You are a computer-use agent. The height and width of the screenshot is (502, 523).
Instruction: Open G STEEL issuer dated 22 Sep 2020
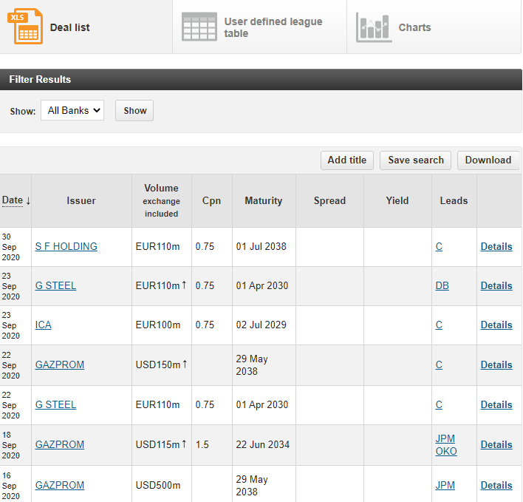click(x=55, y=404)
